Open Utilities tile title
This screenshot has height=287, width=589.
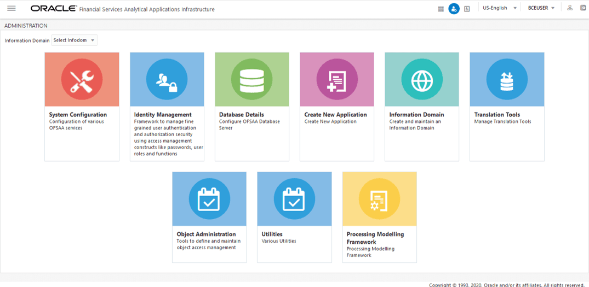272,234
